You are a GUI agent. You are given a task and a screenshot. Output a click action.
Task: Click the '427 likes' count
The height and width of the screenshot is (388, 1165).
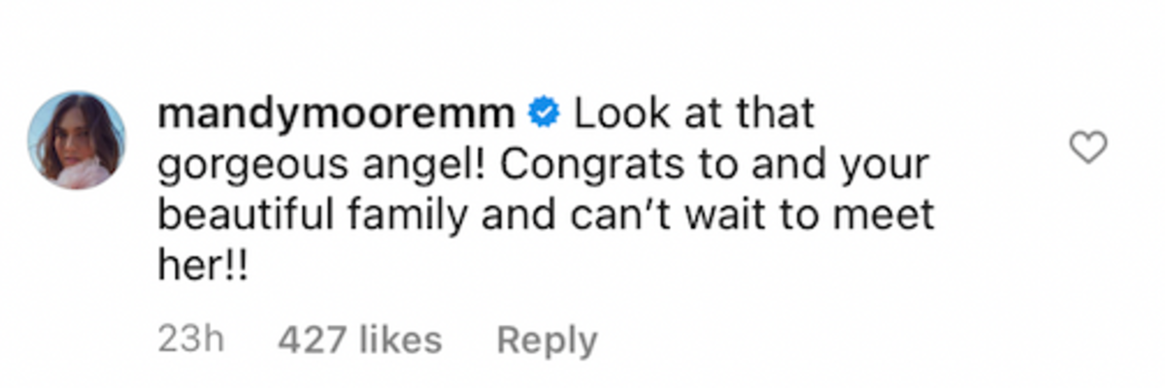click(x=359, y=340)
